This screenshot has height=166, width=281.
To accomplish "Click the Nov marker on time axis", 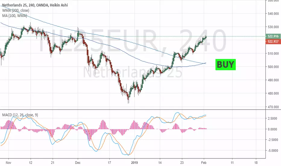I will click(x=8, y=163).
